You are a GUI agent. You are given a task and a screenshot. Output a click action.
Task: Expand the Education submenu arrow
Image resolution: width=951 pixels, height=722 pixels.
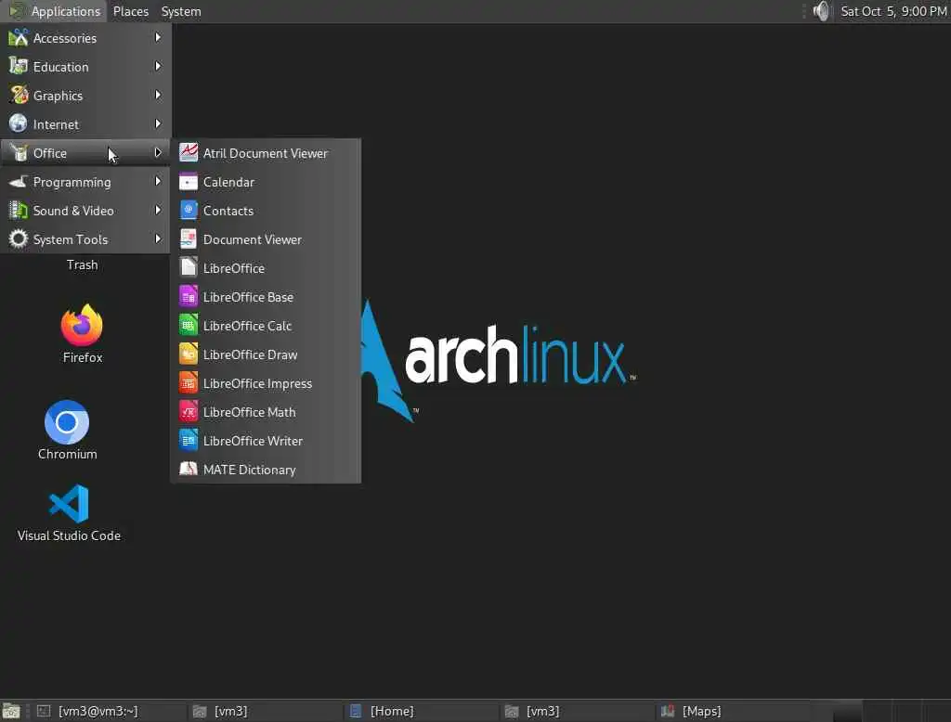[158, 66]
